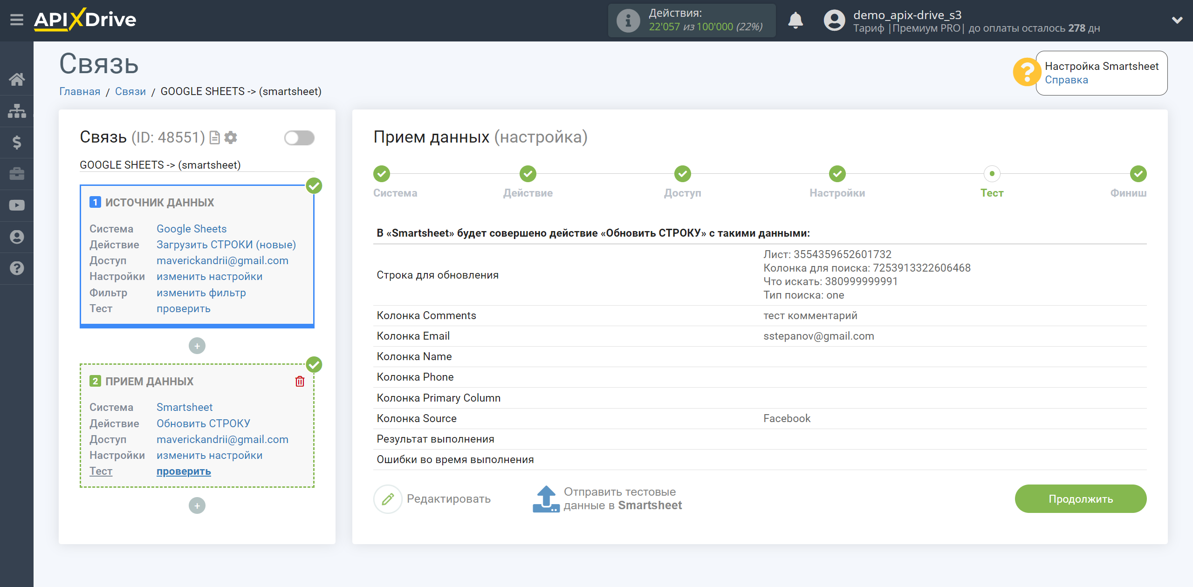Open the actions info icon
Screen dimensions: 1193x587
coord(628,20)
